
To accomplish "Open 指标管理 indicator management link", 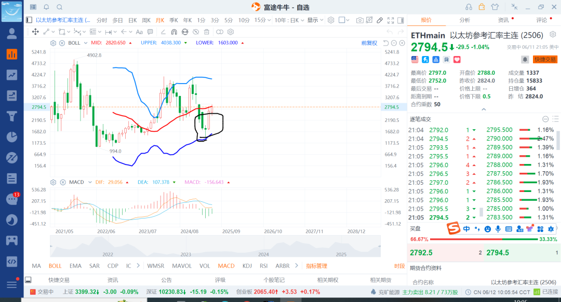I will click(x=317, y=266).
